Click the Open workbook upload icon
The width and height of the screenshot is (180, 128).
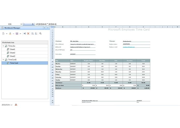[x=10, y=33]
